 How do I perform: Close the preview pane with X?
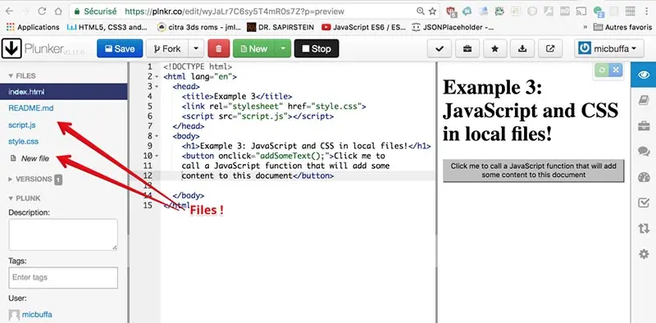click(616, 70)
